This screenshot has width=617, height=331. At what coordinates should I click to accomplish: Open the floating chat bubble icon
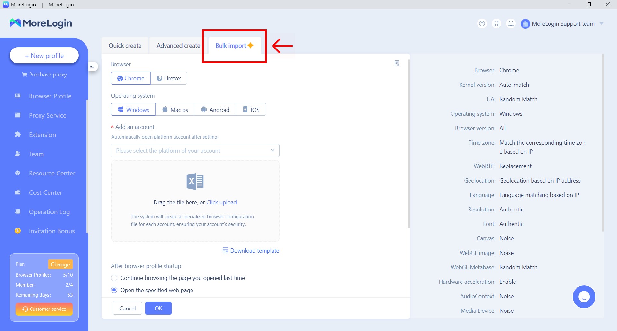tap(584, 297)
